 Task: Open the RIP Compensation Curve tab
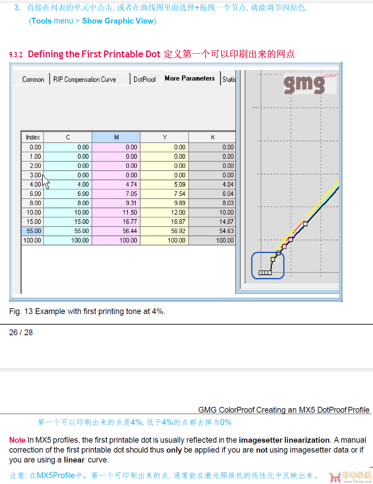pyautogui.click(x=85, y=79)
